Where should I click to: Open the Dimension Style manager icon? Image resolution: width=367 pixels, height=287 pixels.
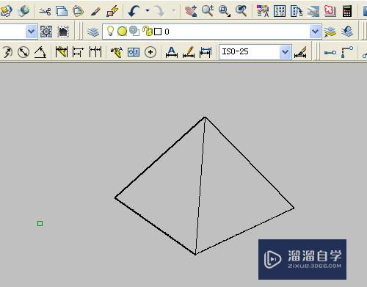pos(300,52)
